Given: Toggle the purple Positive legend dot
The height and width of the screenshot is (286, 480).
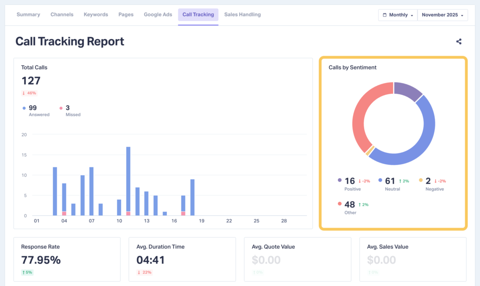Looking at the screenshot, I should [x=340, y=181].
